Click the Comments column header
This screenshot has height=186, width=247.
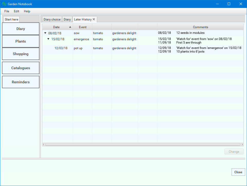coord(200,27)
